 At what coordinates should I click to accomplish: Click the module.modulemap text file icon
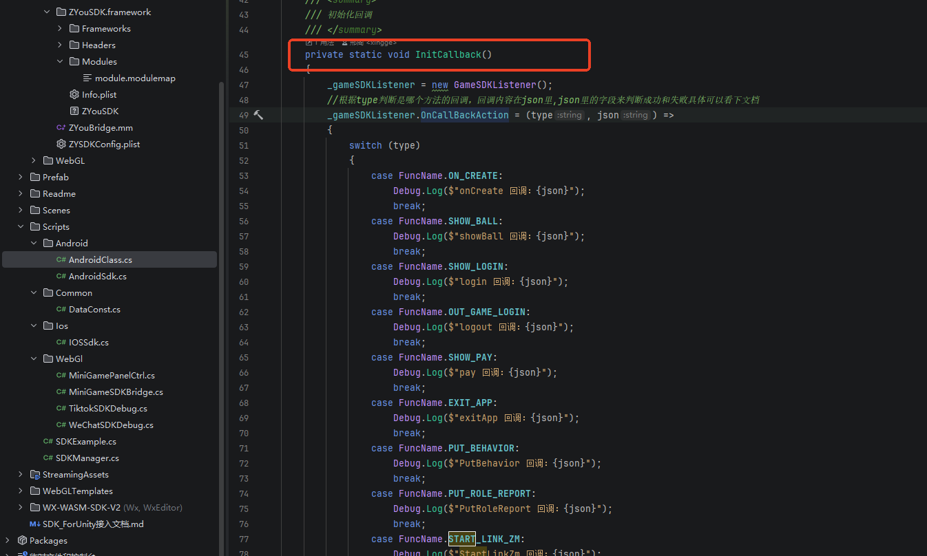tap(87, 78)
